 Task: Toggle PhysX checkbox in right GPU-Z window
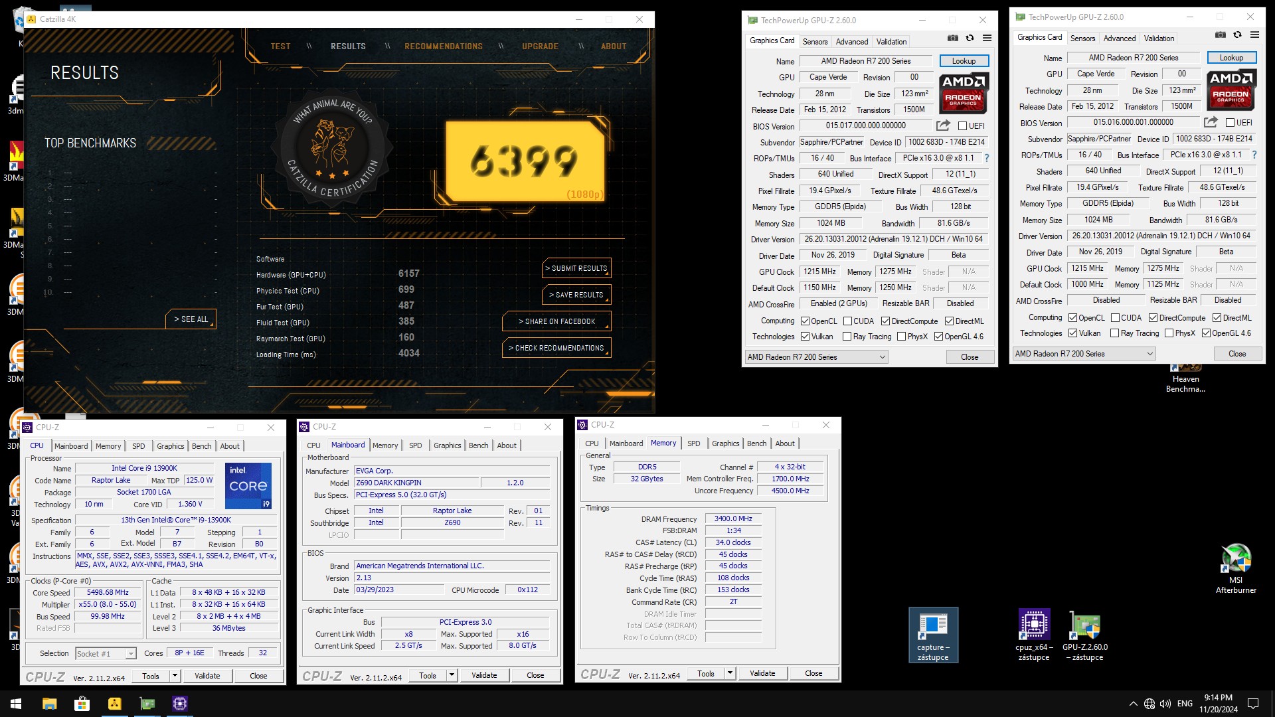1169,333
